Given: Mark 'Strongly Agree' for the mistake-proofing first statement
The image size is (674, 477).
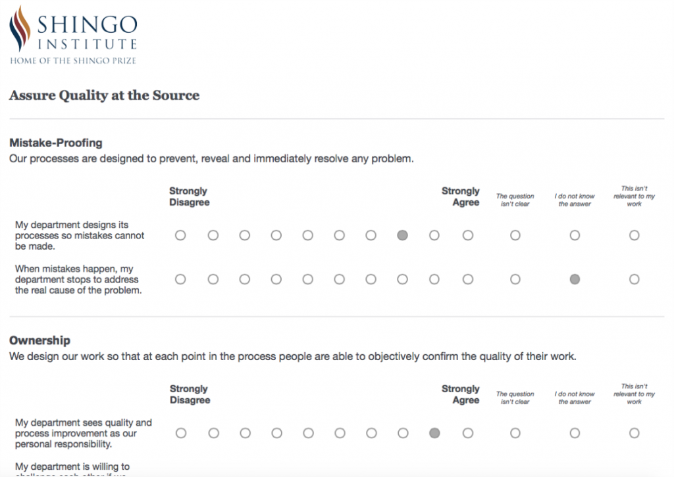Looking at the screenshot, I should 467,235.
